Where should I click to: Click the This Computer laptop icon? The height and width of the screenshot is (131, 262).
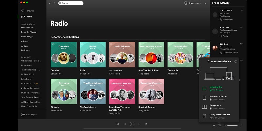[204, 89]
